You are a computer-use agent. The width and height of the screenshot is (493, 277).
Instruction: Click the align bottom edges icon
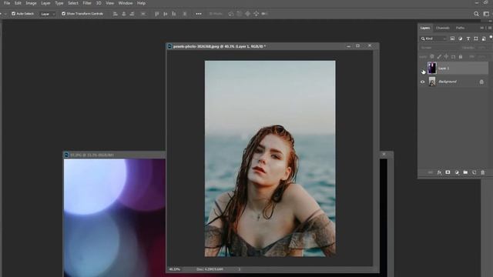(x=174, y=14)
